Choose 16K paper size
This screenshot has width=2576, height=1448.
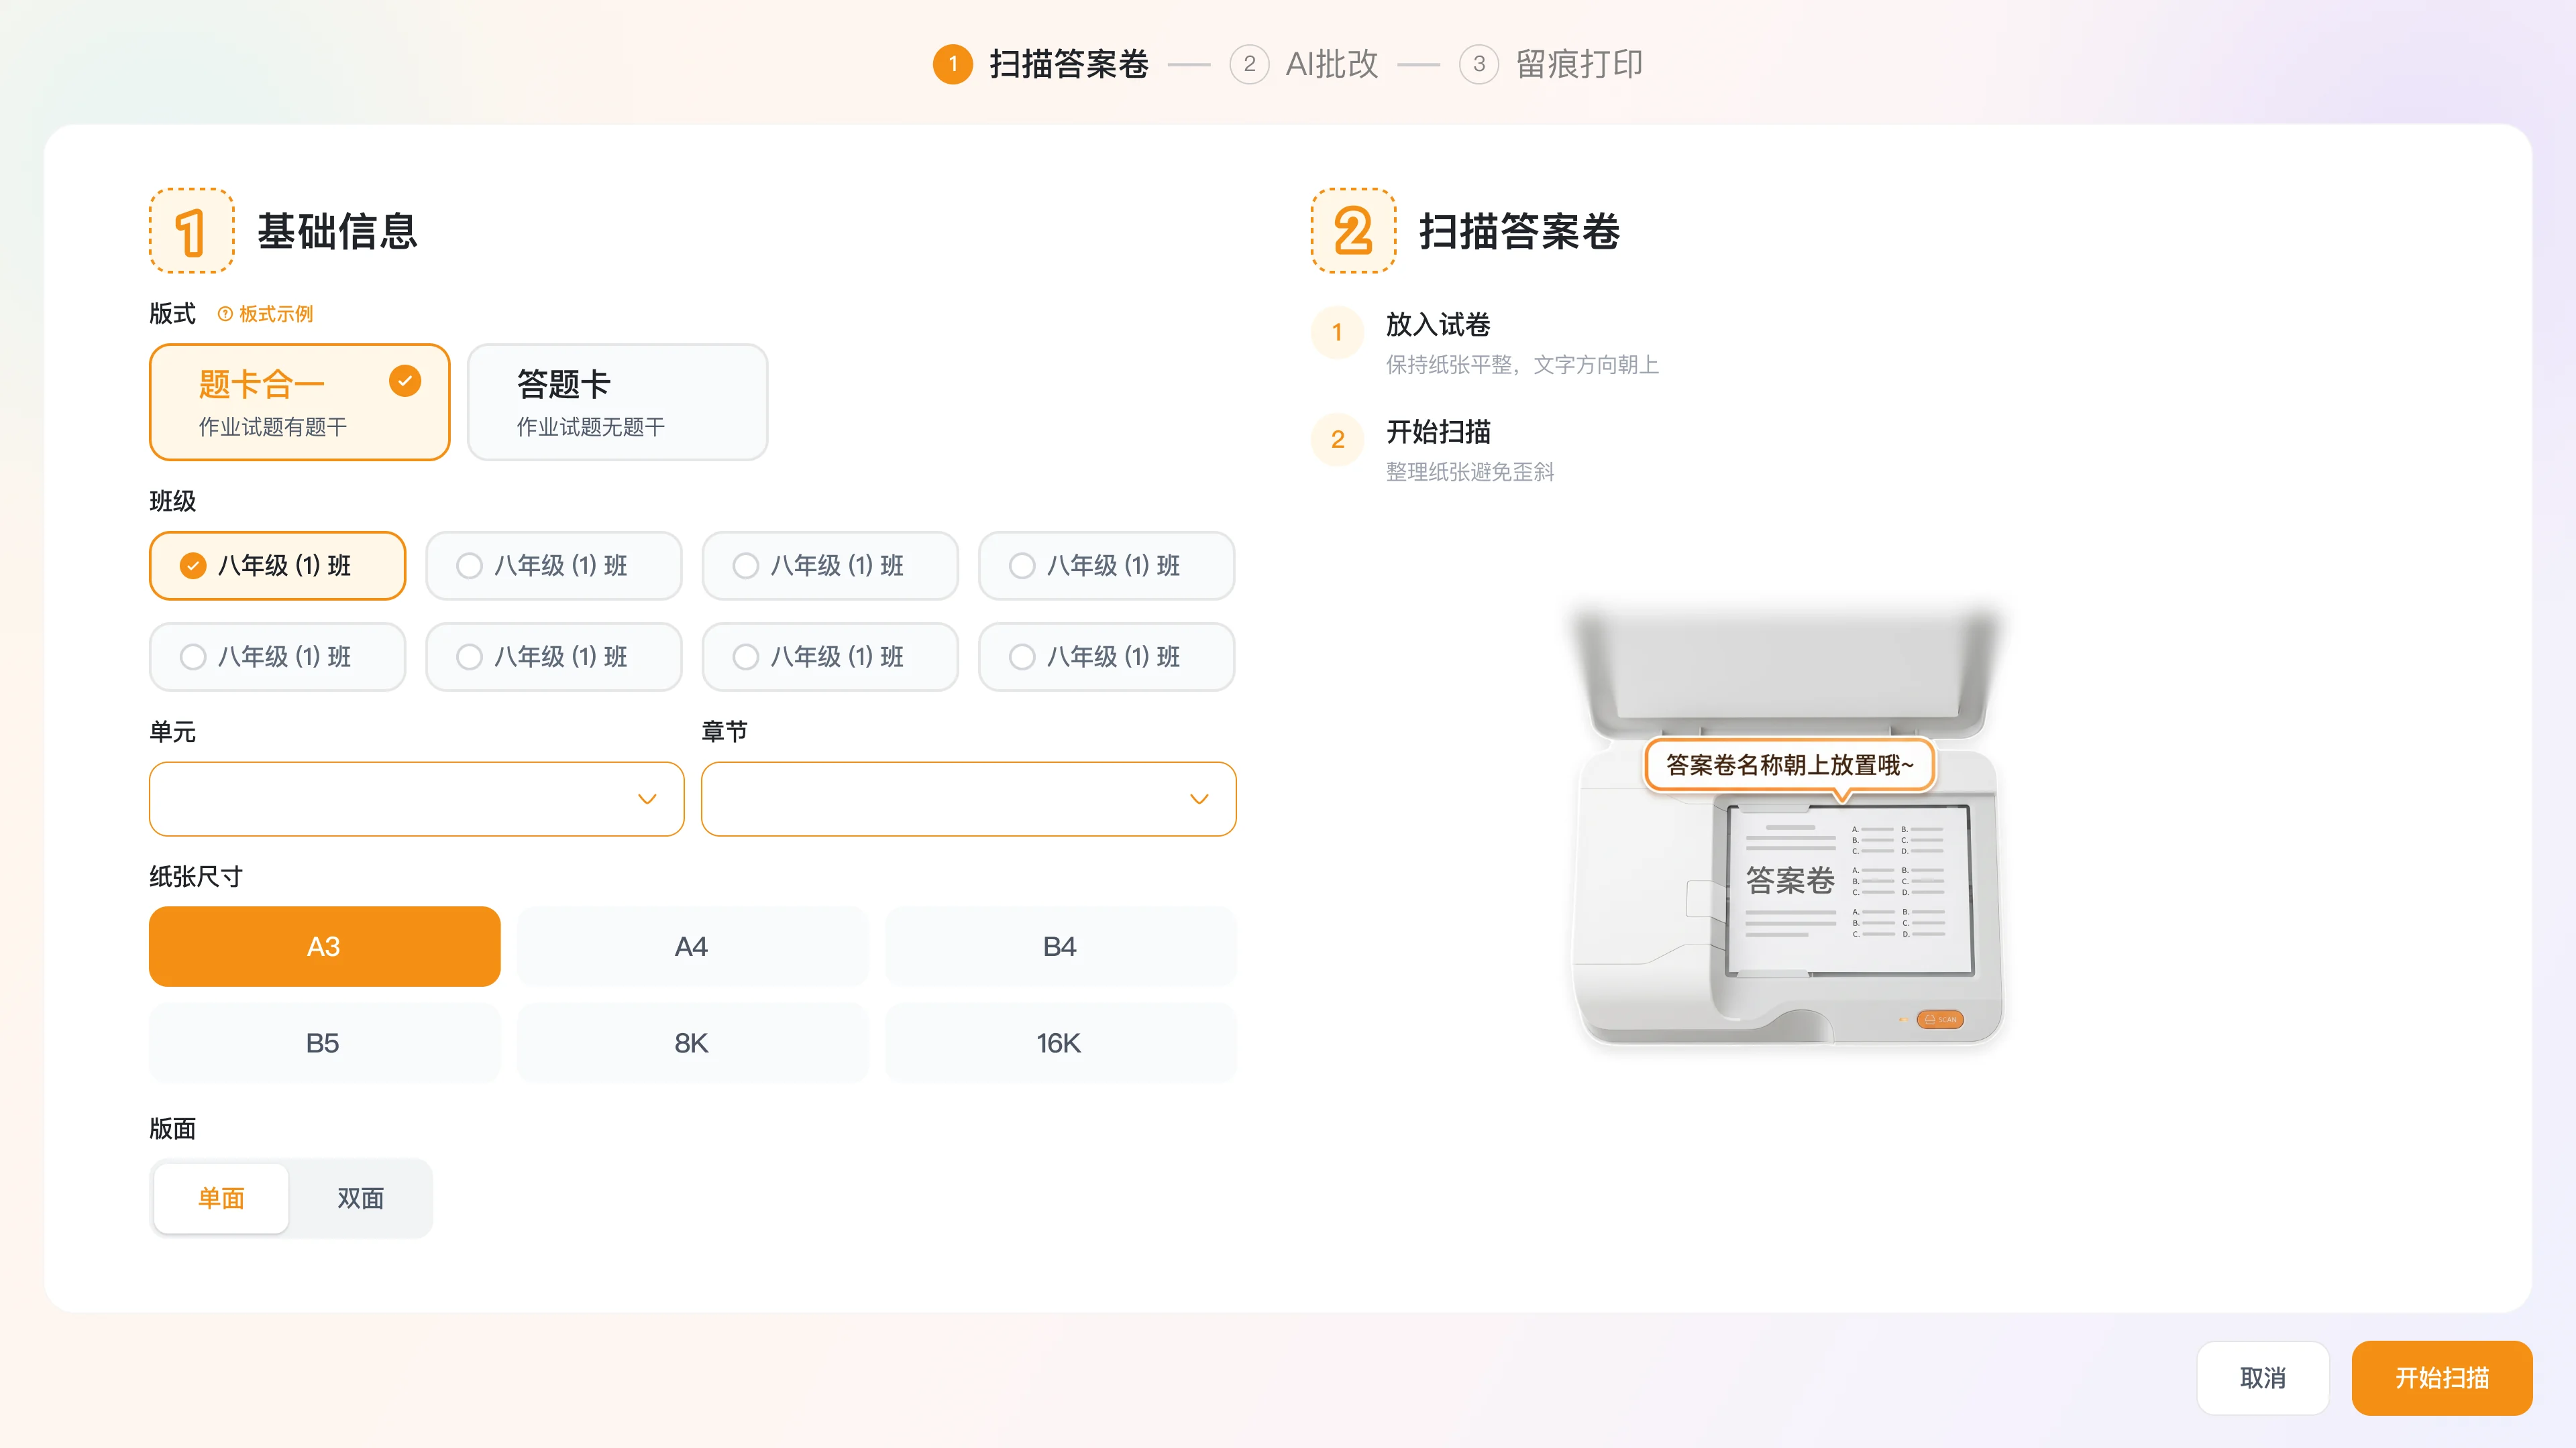1060,1042
